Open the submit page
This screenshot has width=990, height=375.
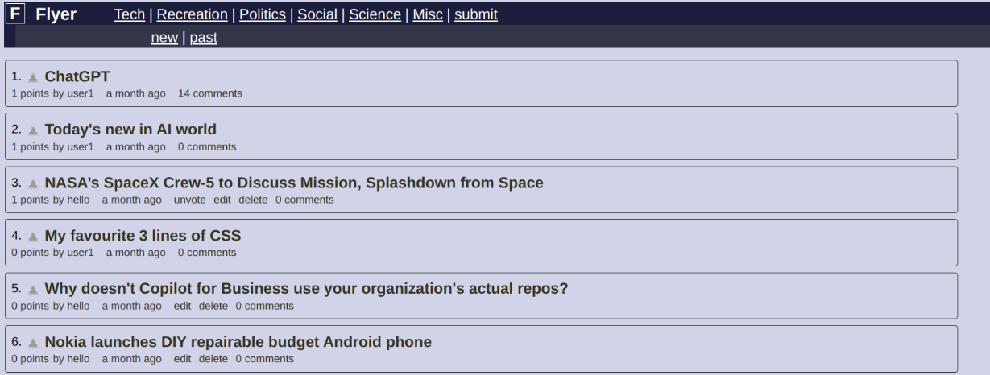[476, 14]
